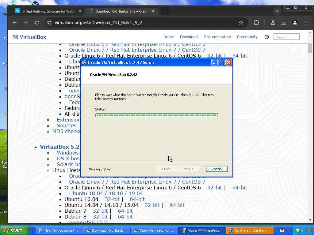Open Ubuntu 16.04 32-bit link
Image resolution: width=314 pixels, height=235 pixels.
click(x=112, y=199)
